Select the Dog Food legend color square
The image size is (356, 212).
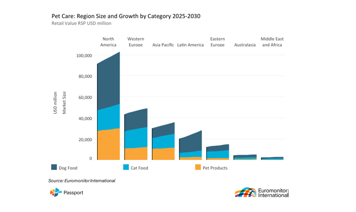54,167
